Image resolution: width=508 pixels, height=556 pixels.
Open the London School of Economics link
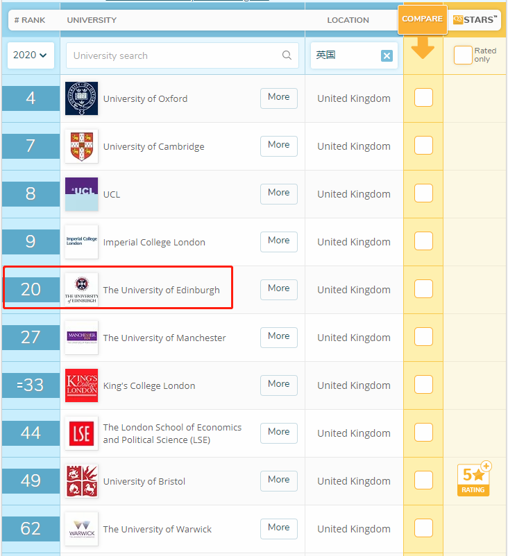click(x=172, y=433)
